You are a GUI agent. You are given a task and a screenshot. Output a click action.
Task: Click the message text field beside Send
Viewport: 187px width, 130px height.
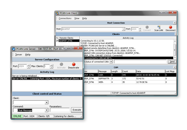pos(140,62)
